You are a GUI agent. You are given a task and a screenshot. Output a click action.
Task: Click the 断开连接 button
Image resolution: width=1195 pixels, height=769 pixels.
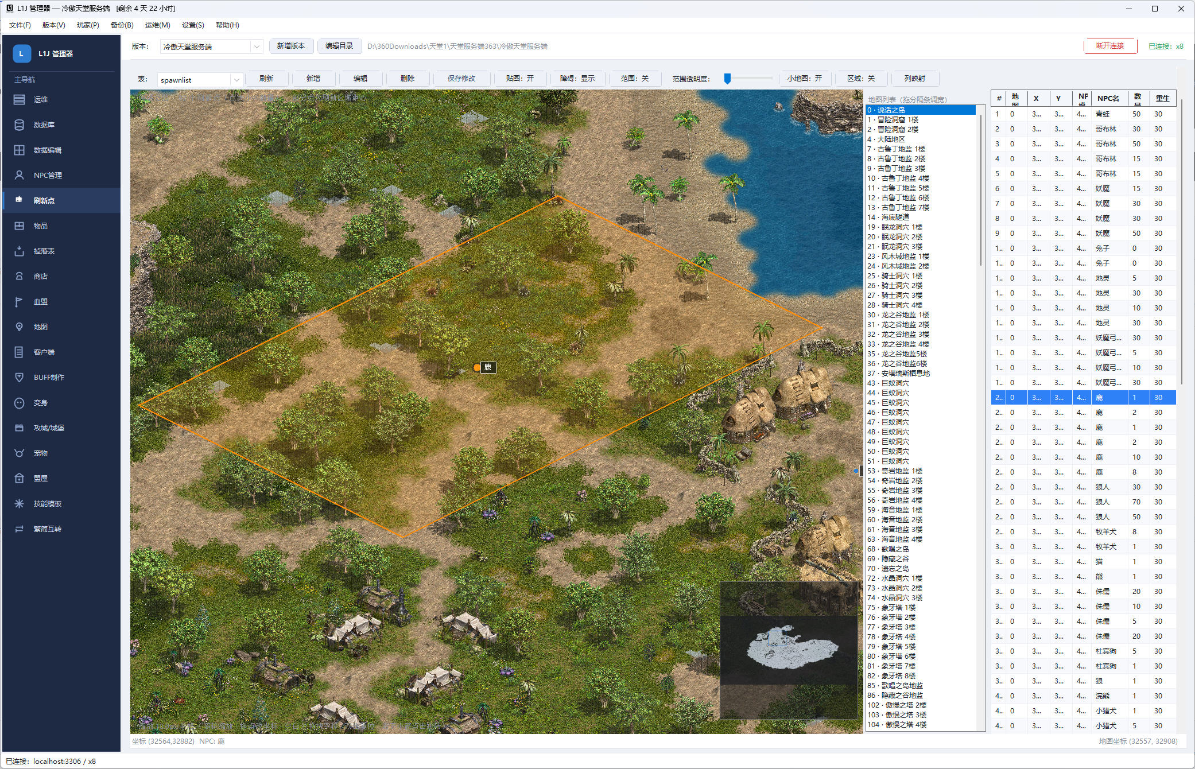click(1110, 46)
